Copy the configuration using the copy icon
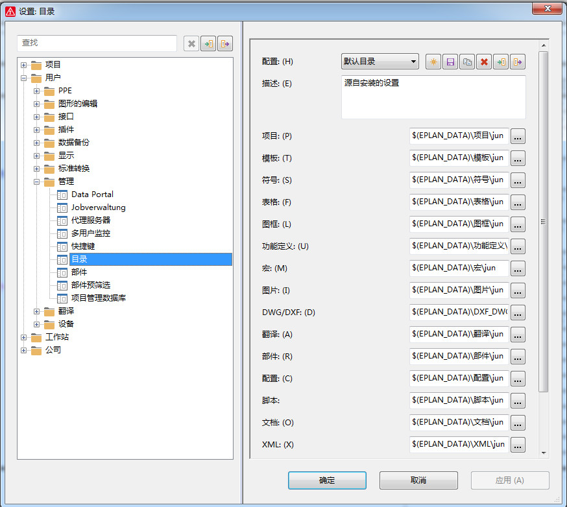Viewport: 567px width, 507px height. [466, 62]
